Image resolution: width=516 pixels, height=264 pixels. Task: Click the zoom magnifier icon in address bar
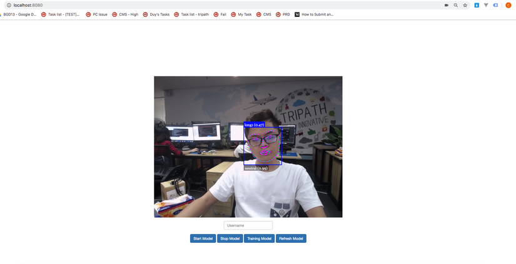coord(455,5)
